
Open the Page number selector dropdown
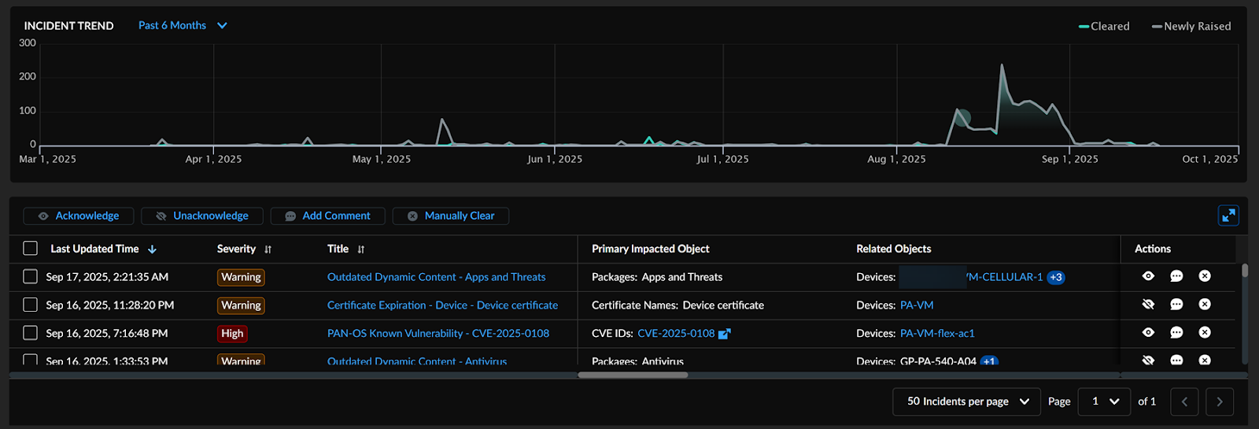pyautogui.click(x=1104, y=401)
